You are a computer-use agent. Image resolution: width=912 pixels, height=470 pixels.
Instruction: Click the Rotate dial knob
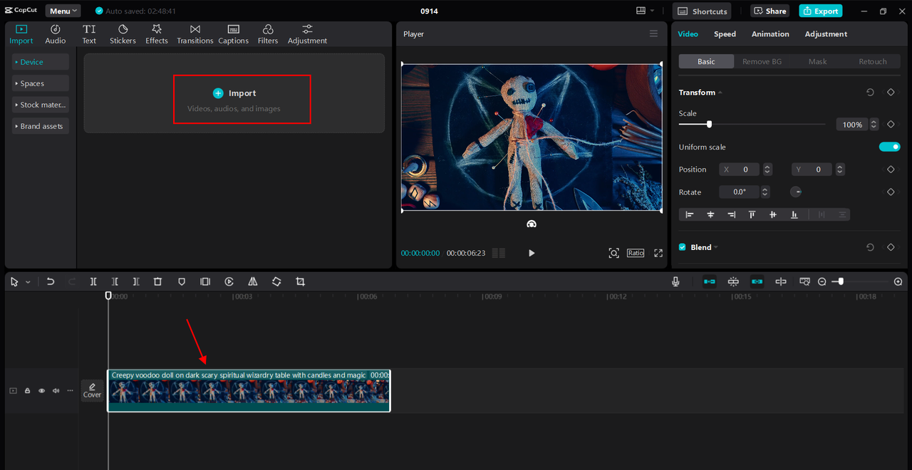tap(796, 192)
